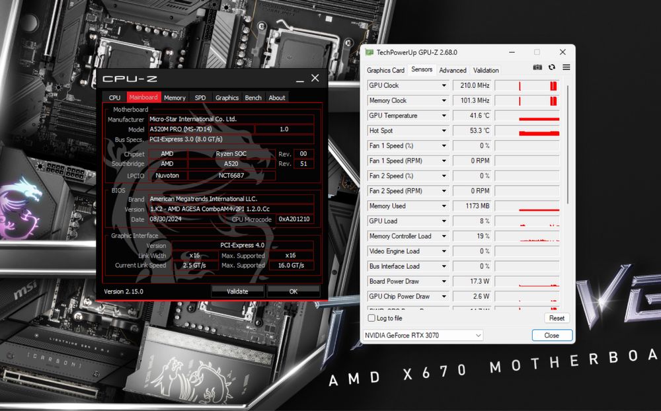Open the Memory Used sensor dropdown
This screenshot has width=661, height=411.
(444, 206)
